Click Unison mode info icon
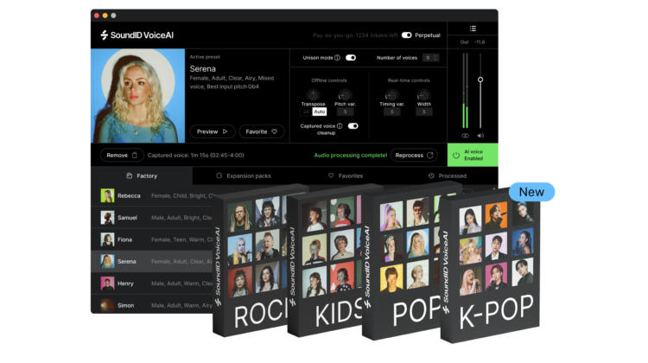 pos(337,58)
